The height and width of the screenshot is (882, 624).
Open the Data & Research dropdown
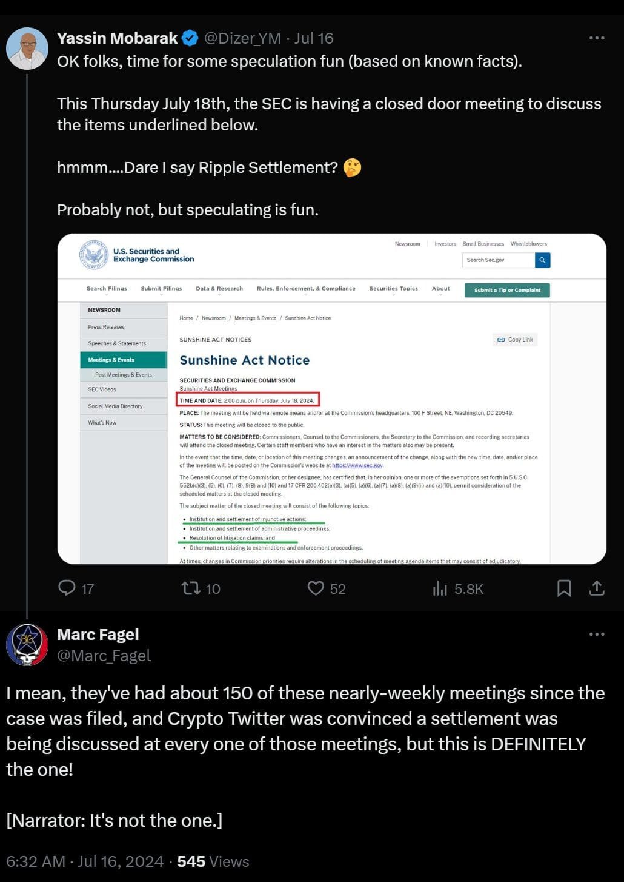click(x=219, y=290)
